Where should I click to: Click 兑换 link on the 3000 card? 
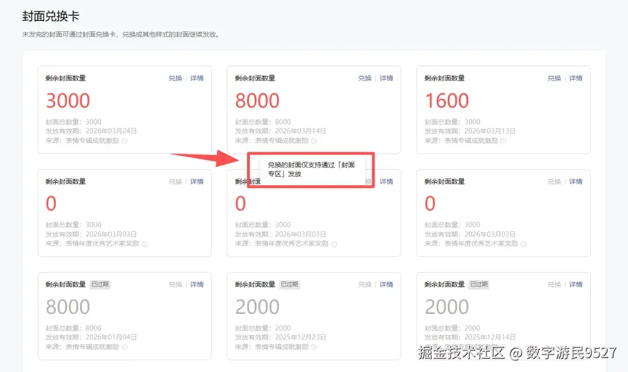pyautogui.click(x=174, y=78)
